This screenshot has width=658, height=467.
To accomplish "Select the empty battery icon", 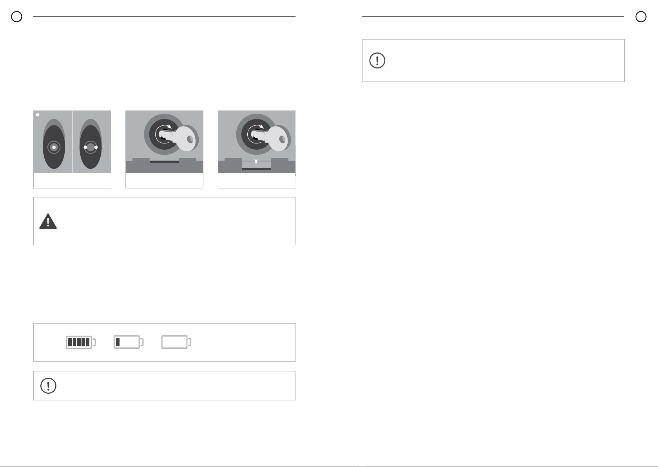I will (x=176, y=342).
